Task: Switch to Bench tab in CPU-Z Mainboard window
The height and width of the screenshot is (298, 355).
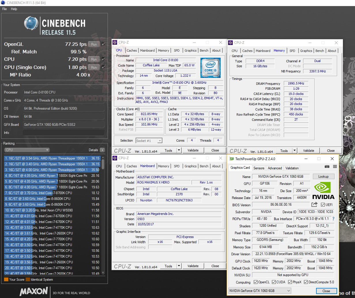Action: 204,166
